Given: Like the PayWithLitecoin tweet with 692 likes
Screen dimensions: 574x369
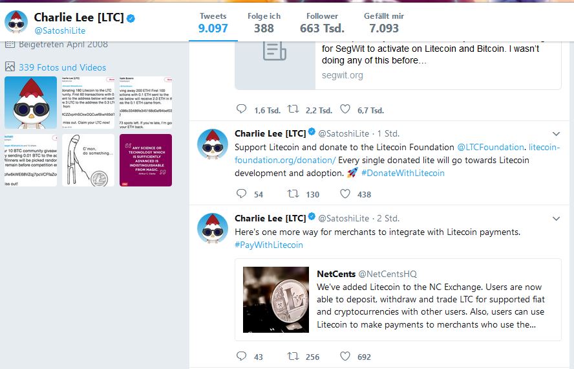Looking at the screenshot, I should tap(345, 356).
